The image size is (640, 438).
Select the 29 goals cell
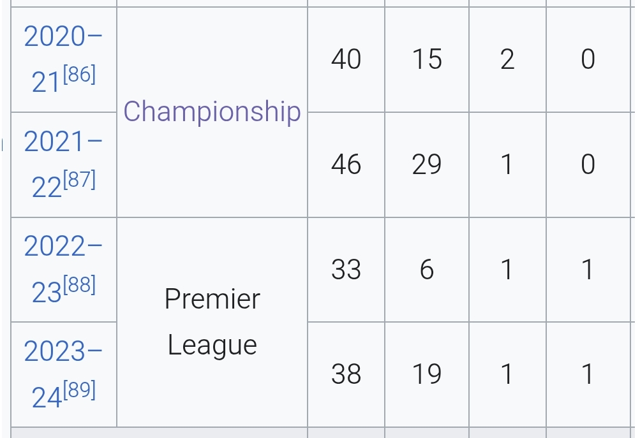pyautogui.click(x=427, y=164)
